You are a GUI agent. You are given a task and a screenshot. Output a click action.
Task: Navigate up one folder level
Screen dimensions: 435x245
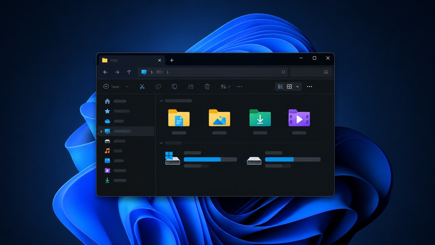click(129, 72)
